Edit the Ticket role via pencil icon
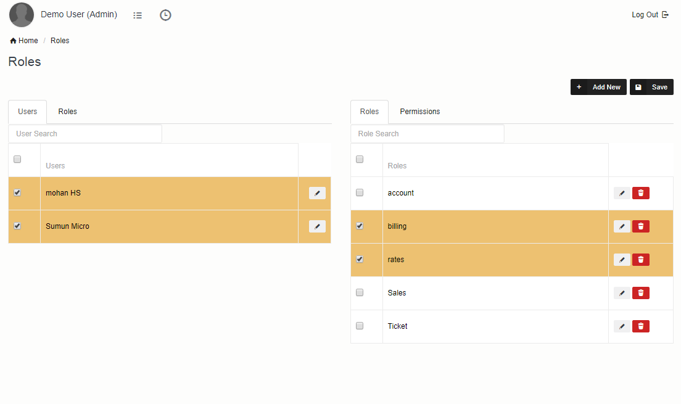The width and height of the screenshot is (681, 404). pyautogui.click(x=622, y=326)
